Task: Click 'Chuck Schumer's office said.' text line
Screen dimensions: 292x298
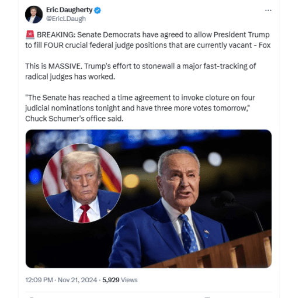Action: pos(74,119)
